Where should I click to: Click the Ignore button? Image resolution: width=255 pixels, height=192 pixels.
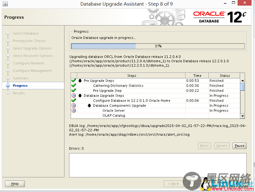222,146
